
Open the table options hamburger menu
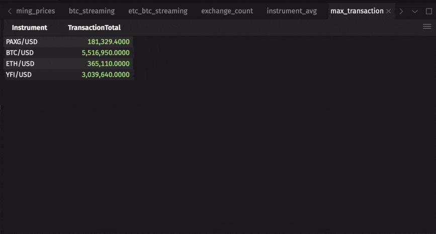[427, 27]
